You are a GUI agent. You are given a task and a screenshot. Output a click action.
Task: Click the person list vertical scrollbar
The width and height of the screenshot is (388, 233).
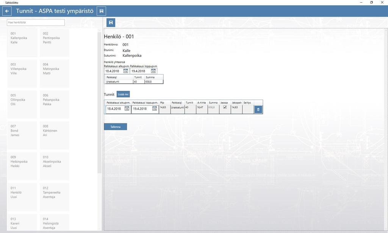pos(99,103)
